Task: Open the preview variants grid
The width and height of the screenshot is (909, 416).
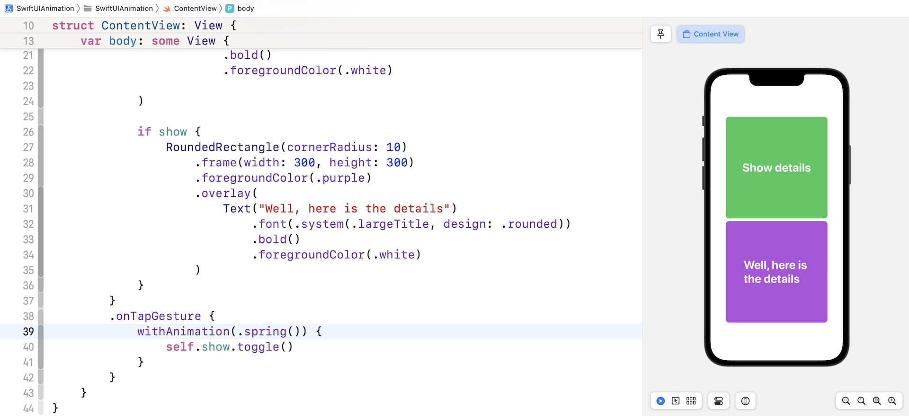Action: [691, 401]
